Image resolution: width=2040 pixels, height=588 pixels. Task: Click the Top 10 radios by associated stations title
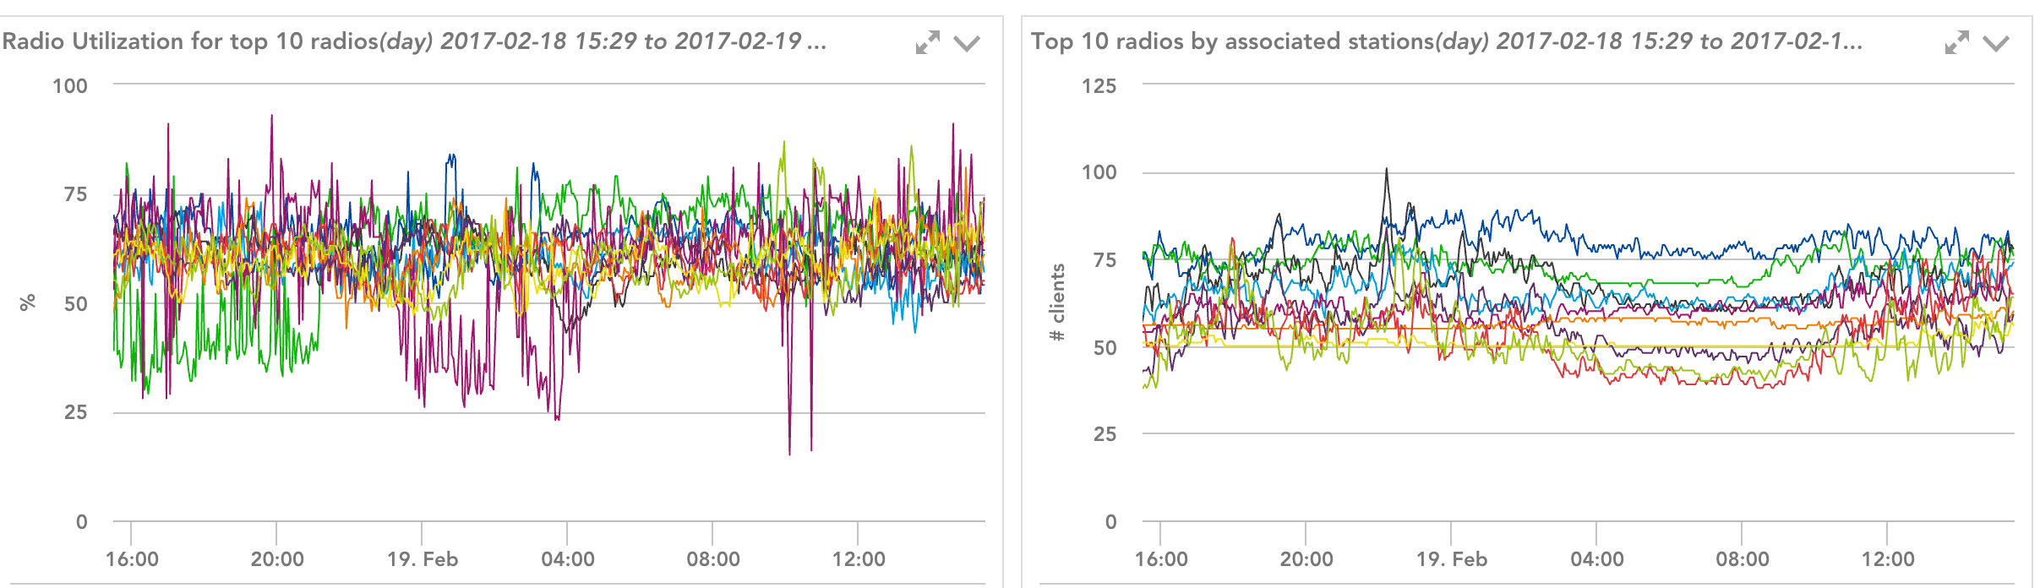pyautogui.click(x=1446, y=41)
